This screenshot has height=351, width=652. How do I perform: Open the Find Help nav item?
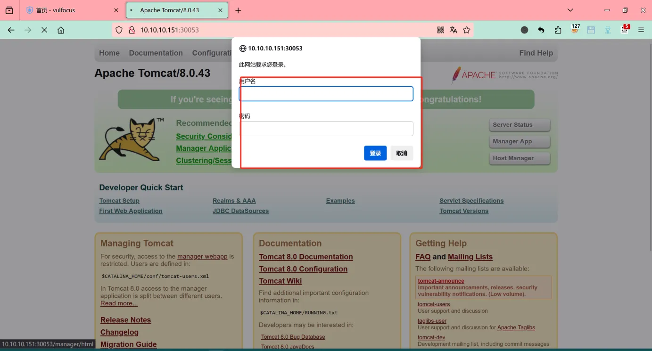coord(536,53)
